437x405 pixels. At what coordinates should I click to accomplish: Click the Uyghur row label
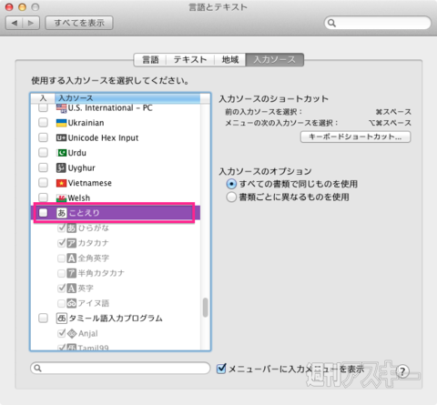tap(82, 168)
